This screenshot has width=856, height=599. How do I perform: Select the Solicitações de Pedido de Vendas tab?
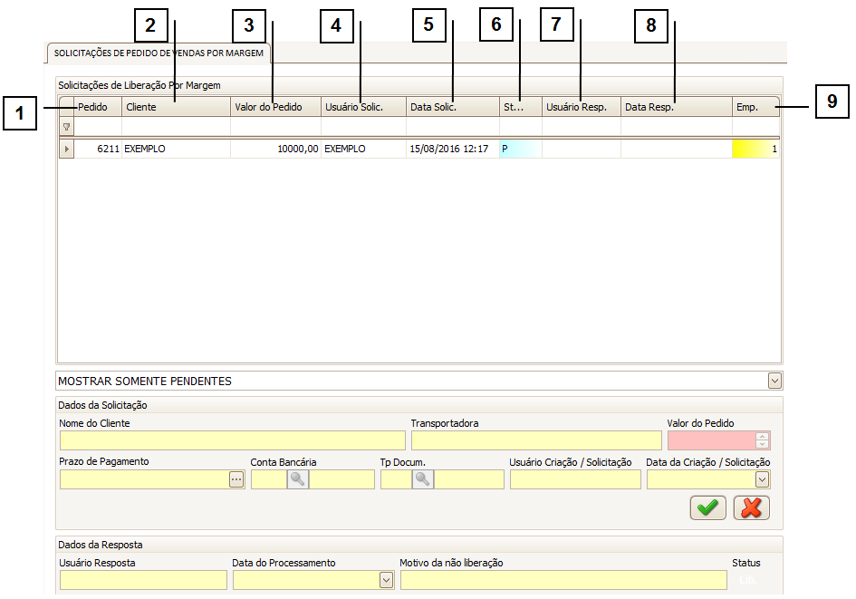click(x=159, y=53)
